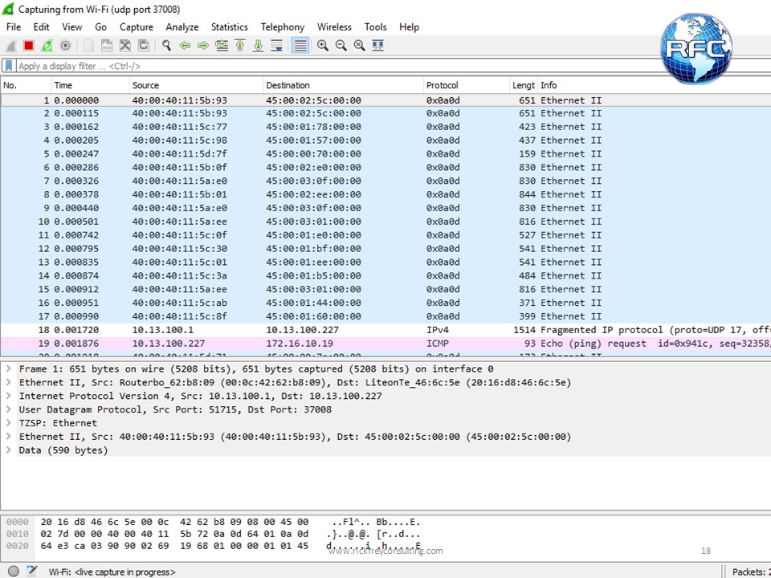This screenshot has width=771, height=578.
Task: Open the Analyze menu
Action: tap(182, 27)
